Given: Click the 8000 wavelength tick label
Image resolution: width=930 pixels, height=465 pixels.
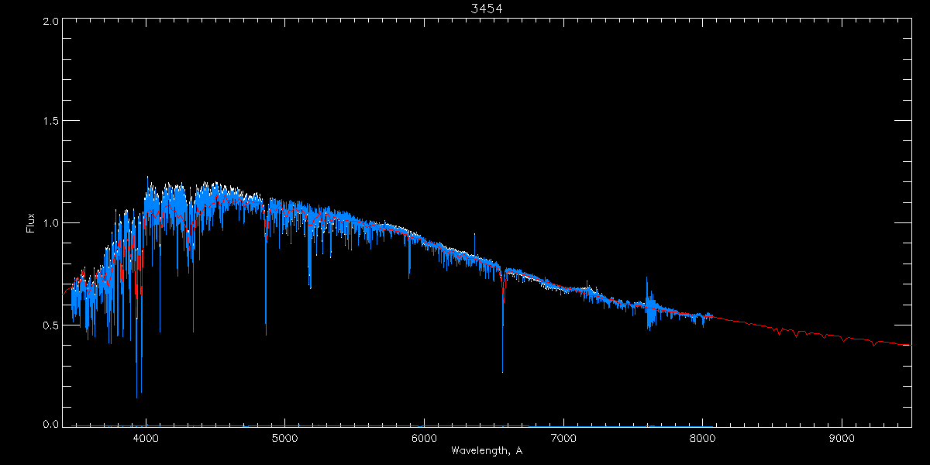Looking at the screenshot, I should (x=702, y=438).
